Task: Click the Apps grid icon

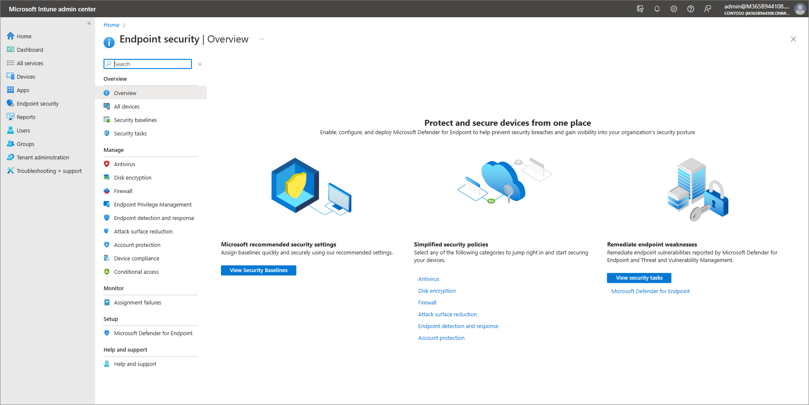Action: pos(11,90)
